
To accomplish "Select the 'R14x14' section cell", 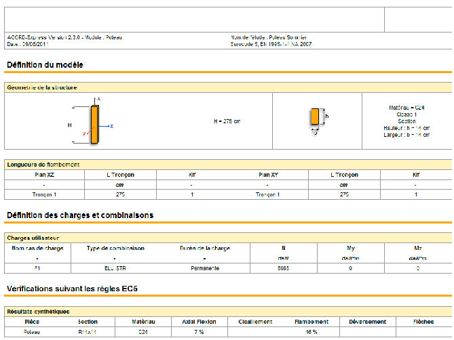I will tap(87, 332).
